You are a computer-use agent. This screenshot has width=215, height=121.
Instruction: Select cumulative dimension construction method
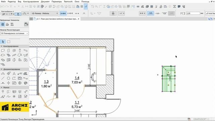70,13
